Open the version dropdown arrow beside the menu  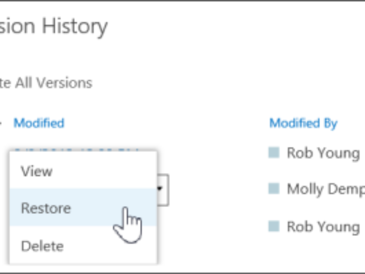[160, 189]
